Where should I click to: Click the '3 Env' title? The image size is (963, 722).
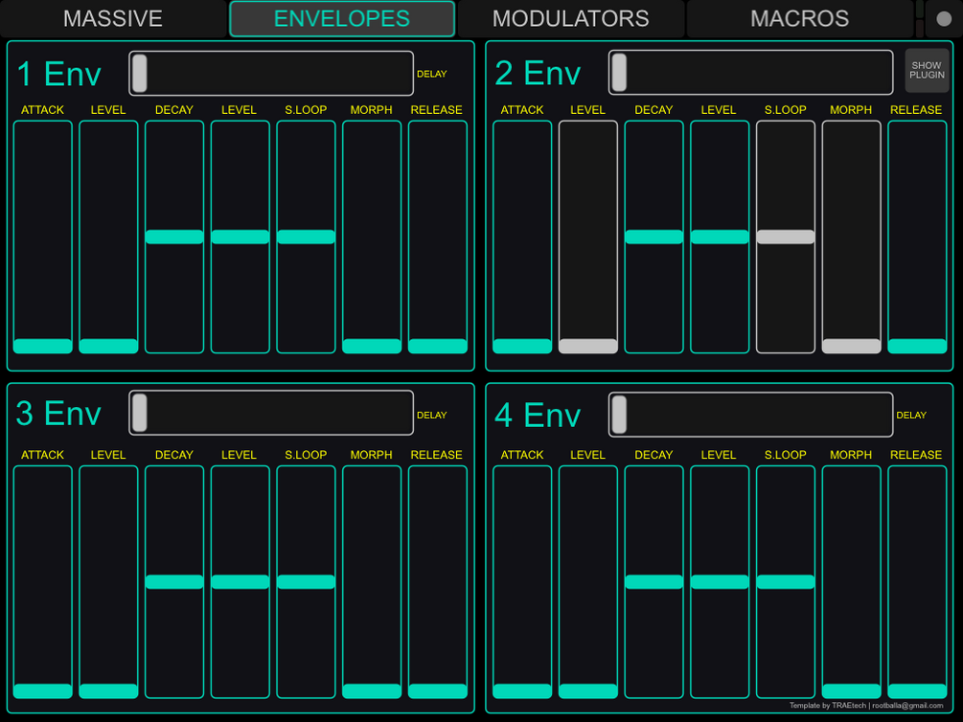tap(59, 413)
